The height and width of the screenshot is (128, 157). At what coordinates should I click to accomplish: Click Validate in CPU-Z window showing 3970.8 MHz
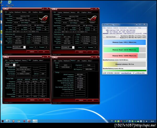(x=32, y=52)
